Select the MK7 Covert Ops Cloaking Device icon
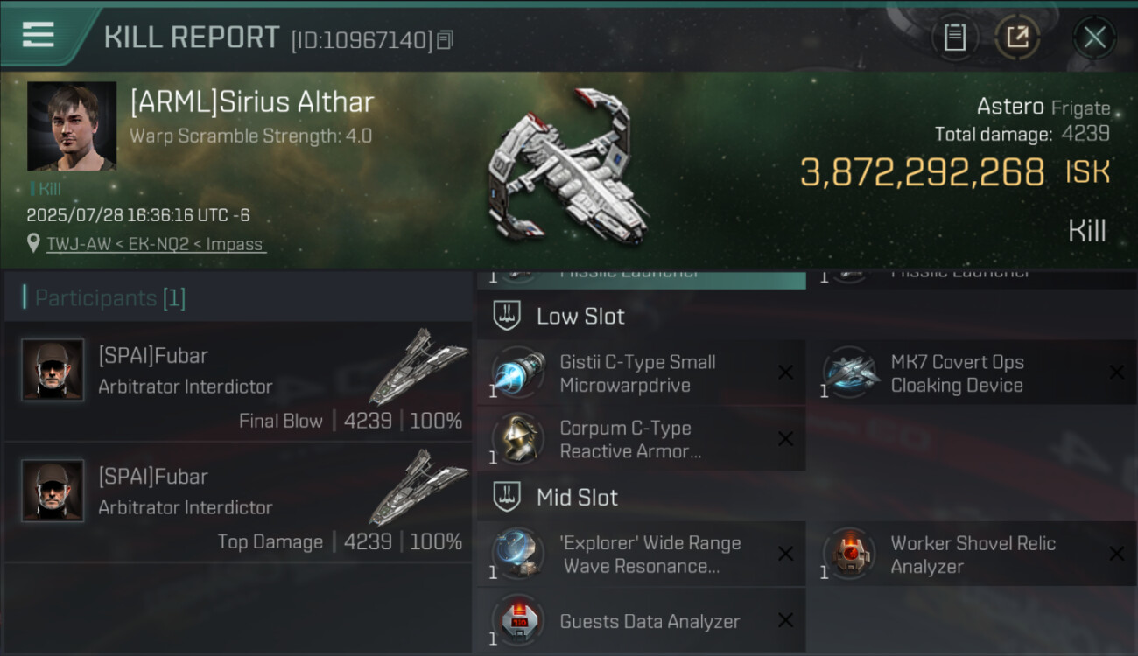Image resolution: width=1138 pixels, height=656 pixels. [x=849, y=373]
